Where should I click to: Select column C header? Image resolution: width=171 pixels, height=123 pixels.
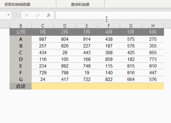[x=43, y=26]
